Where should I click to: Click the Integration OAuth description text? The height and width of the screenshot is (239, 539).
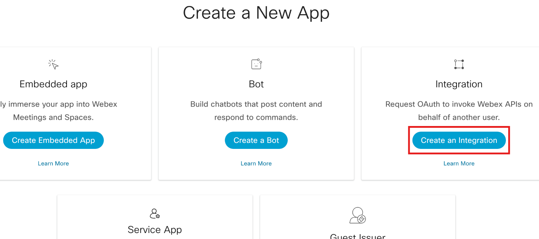pyautogui.click(x=459, y=111)
